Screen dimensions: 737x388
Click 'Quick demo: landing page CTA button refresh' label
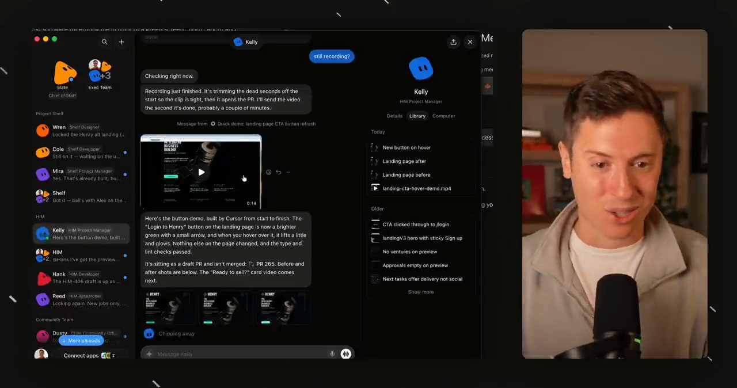coord(266,124)
